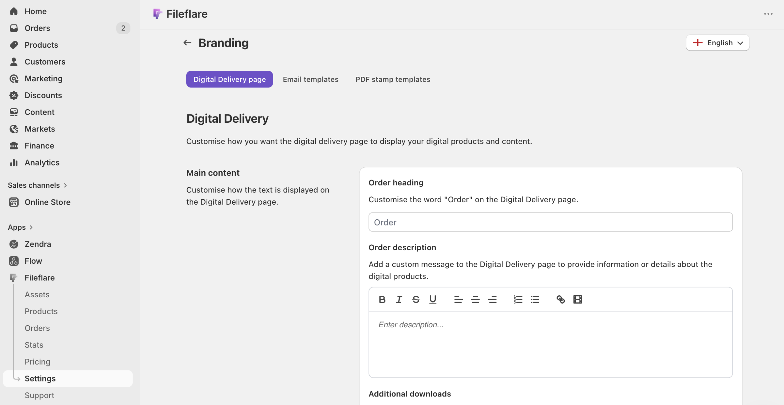Expand the Sales channels section
The image size is (784, 405).
coord(37,185)
